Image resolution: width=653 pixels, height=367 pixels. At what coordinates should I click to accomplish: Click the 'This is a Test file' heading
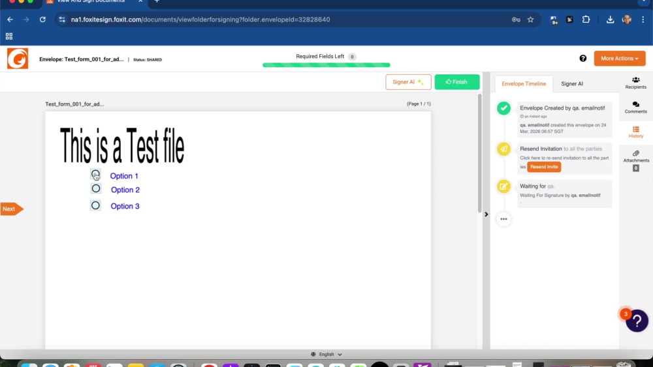tap(123, 146)
